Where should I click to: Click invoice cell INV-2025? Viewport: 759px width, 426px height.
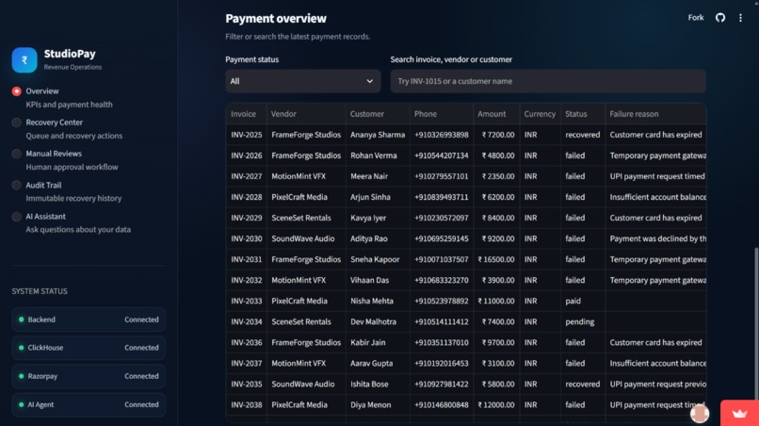pos(247,135)
